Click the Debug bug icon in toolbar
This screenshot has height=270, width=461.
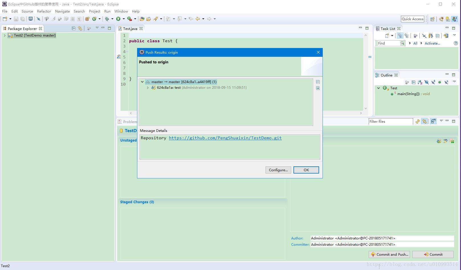pyautogui.click(x=107, y=19)
